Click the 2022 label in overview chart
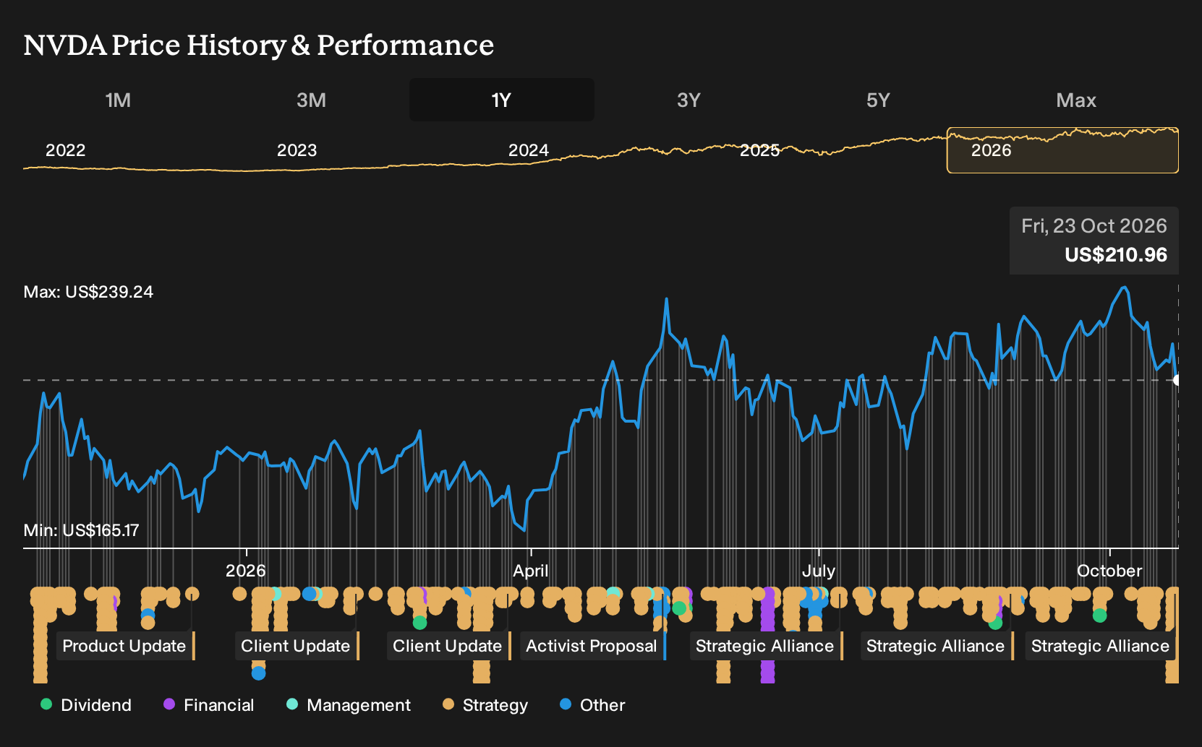This screenshot has height=747, width=1202. [x=66, y=150]
